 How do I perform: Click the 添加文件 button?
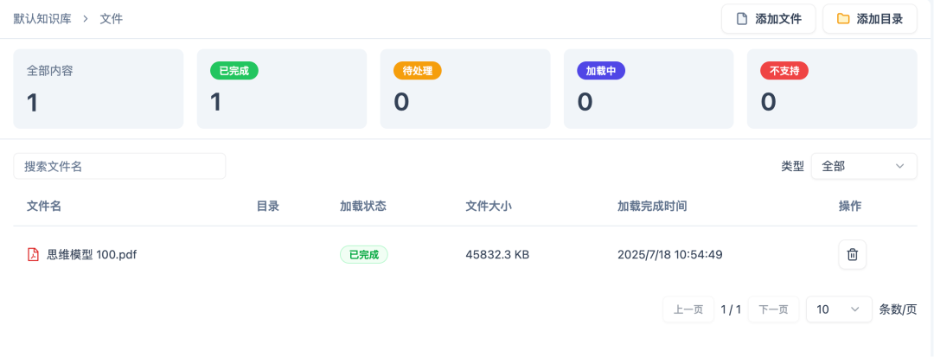click(769, 19)
